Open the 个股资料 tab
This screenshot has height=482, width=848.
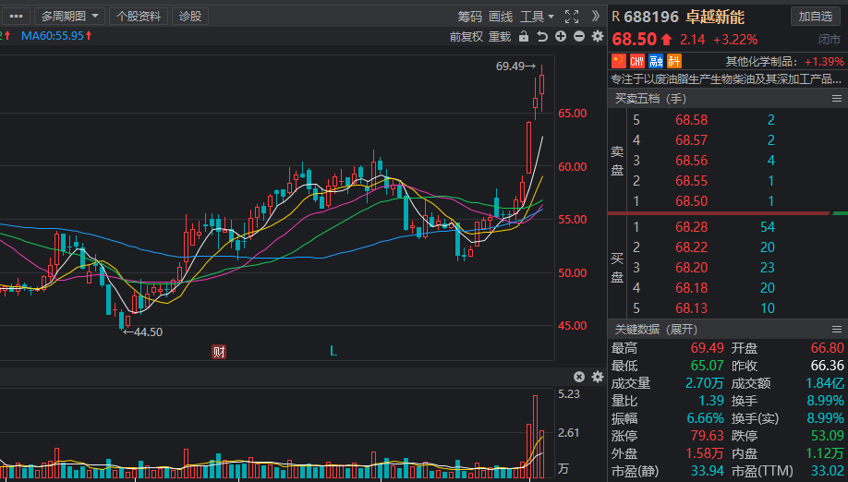click(139, 17)
